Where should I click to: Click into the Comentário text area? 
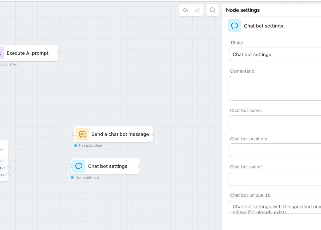point(275,88)
